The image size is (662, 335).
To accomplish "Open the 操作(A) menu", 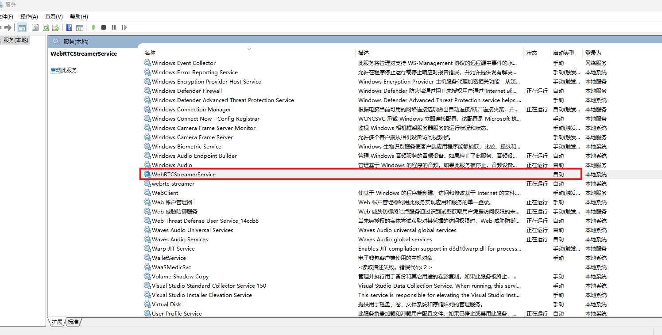I will (29, 16).
